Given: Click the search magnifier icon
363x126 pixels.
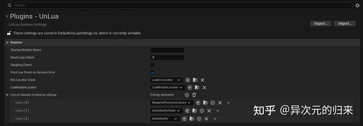Looking at the screenshot, I should [10, 5].
